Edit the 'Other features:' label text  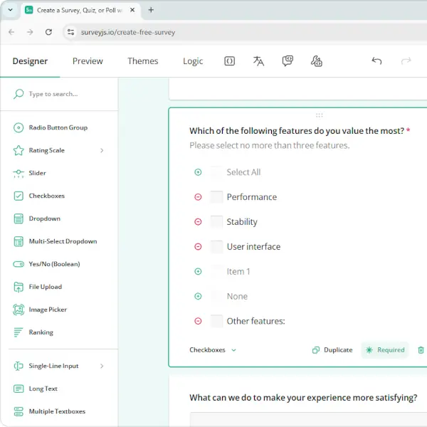256,321
